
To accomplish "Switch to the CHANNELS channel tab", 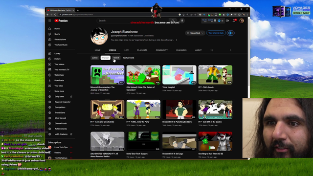I will click(181, 50).
